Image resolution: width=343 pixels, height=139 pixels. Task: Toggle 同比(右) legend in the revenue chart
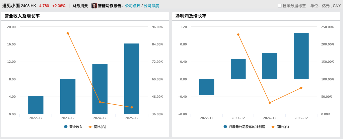(x=97, y=127)
